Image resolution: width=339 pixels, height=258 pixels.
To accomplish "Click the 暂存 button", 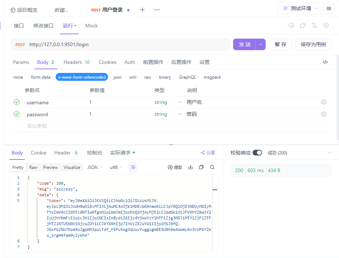I will click(x=280, y=44).
